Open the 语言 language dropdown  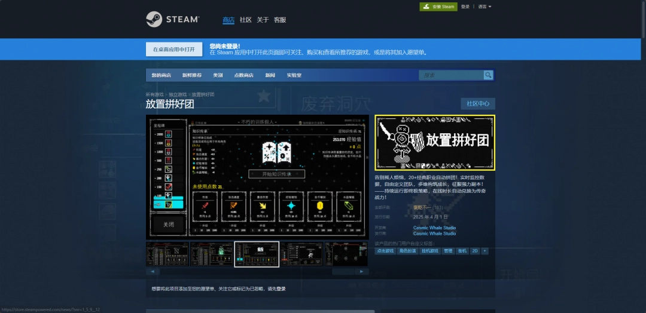coord(484,7)
